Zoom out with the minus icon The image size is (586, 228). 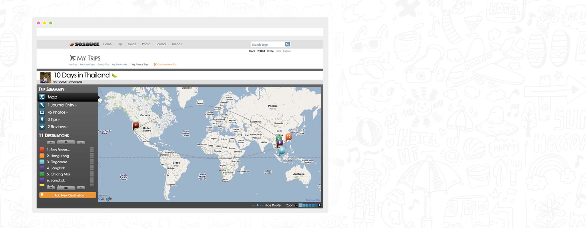click(297, 205)
